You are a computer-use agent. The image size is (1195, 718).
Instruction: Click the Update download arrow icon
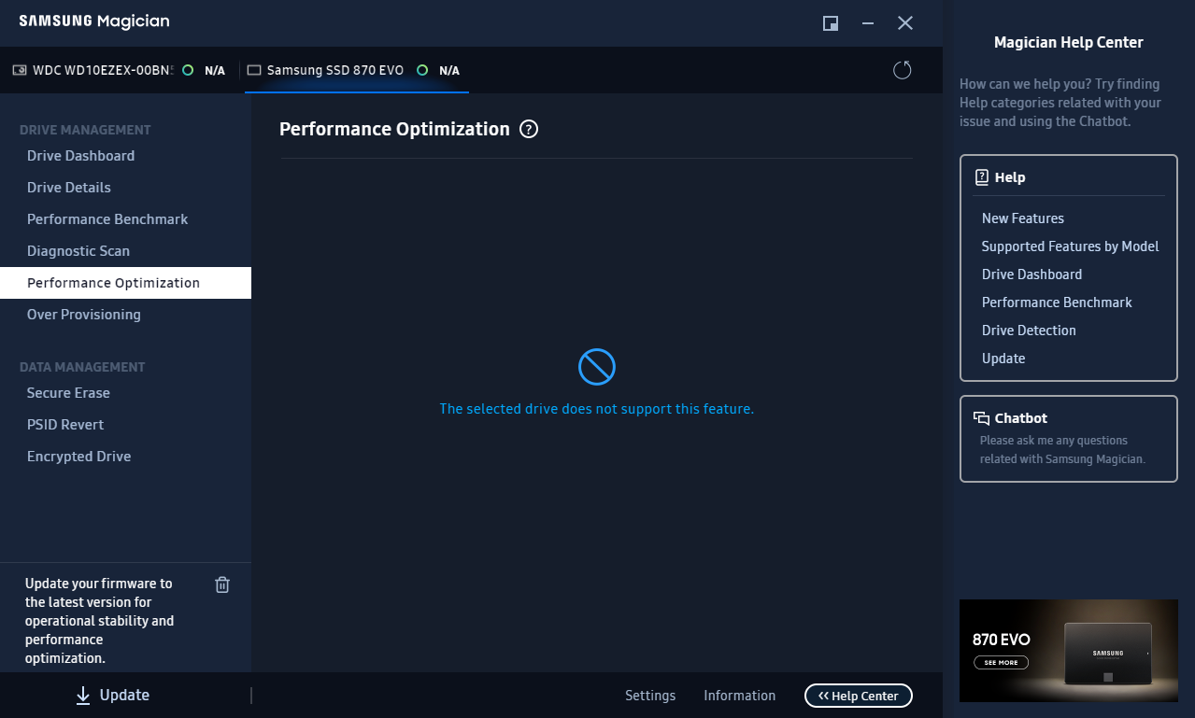(83, 695)
